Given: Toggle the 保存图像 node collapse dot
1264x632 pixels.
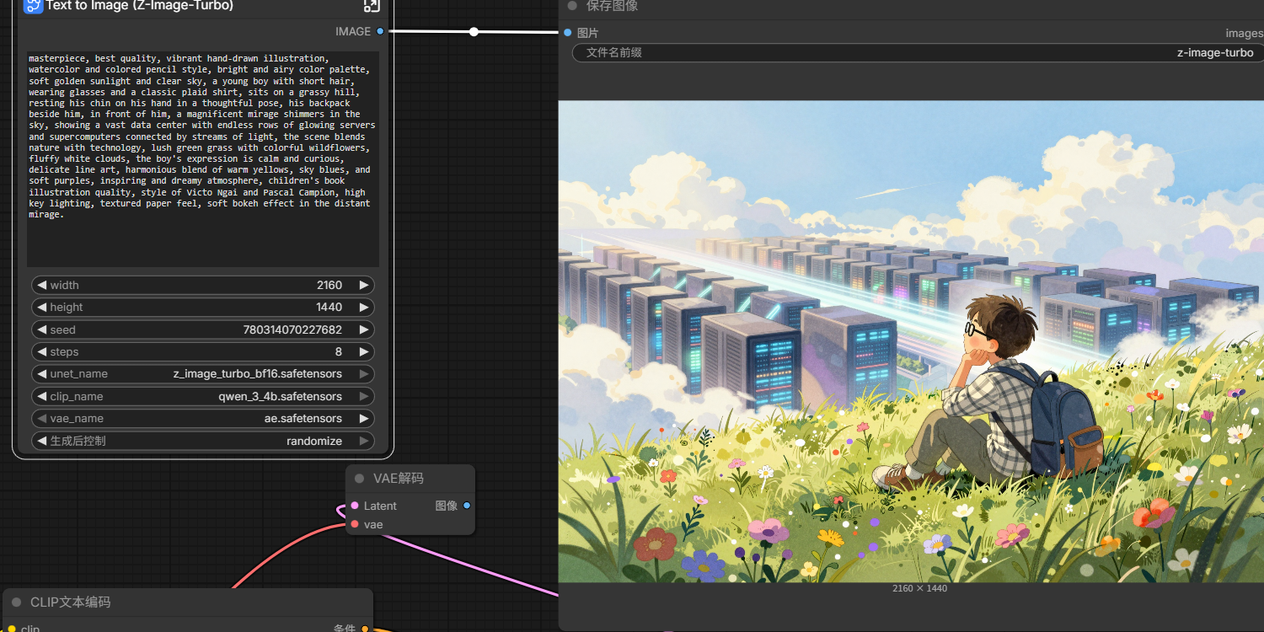Looking at the screenshot, I should 572,5.
